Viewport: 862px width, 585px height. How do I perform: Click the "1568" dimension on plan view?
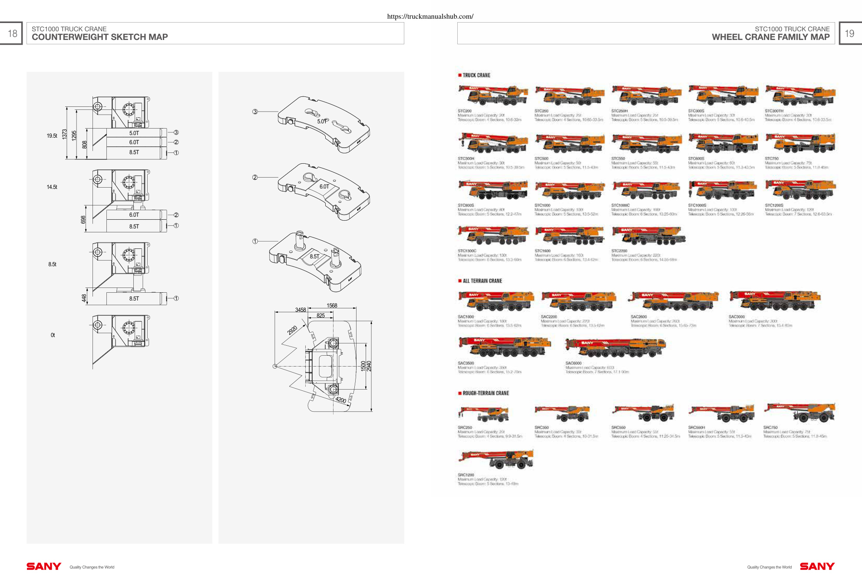point(332,306)
